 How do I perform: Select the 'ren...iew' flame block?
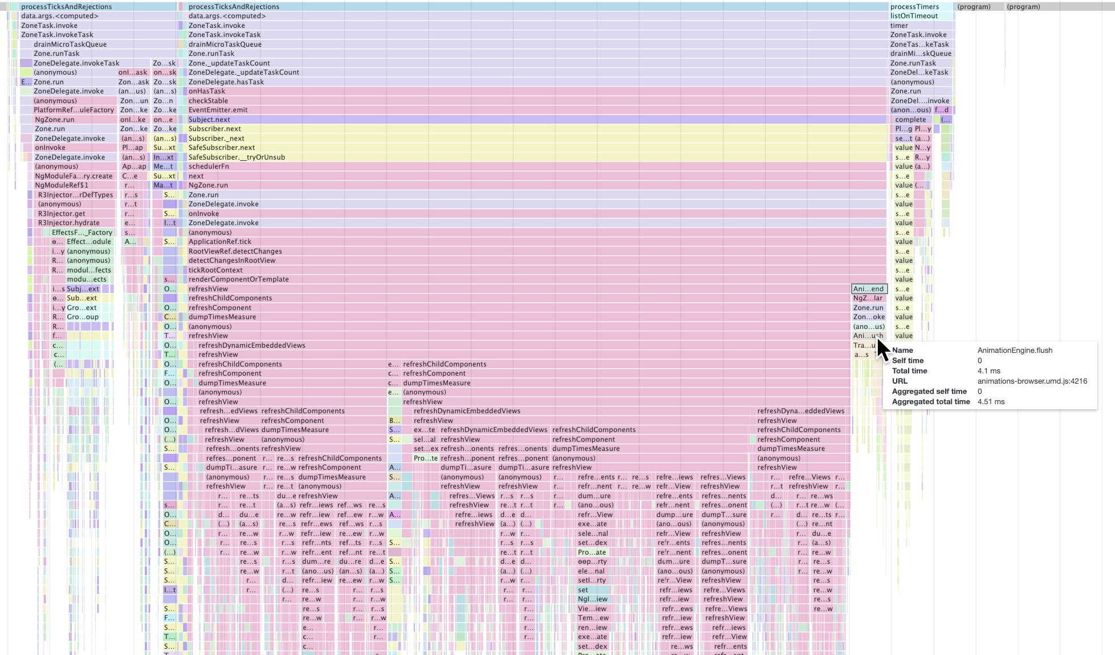pyautogui.click(x=593, y=628)
